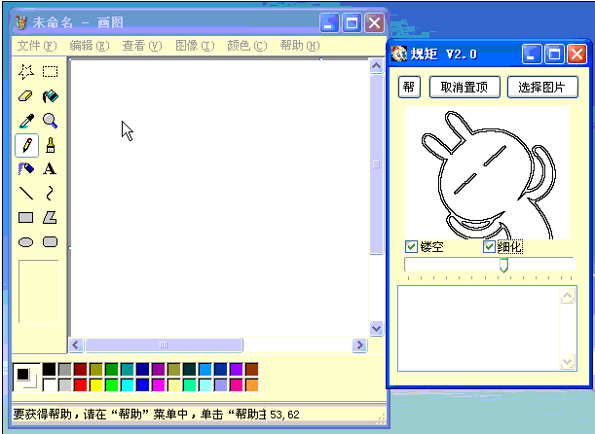595x434 pixels.
Task: Click the Paint vertical scrollbar thumb
Action: click(376, 164)
